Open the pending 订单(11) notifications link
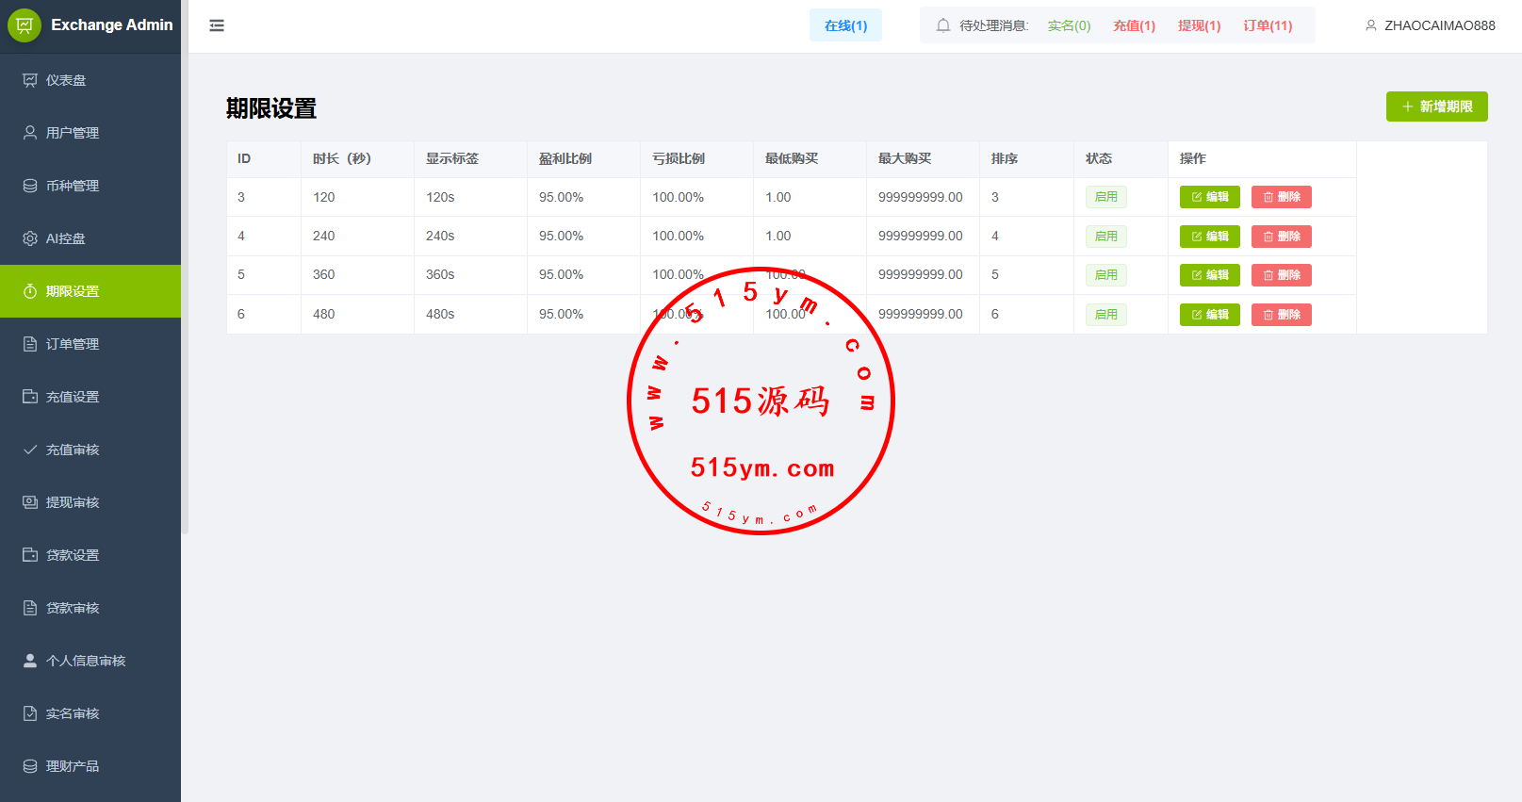Image resolution: width=1522 pixels, height=802 pixels. (x=1267, y=25)
